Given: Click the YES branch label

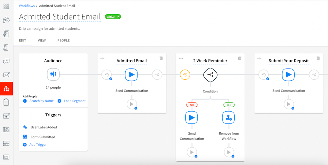Looking at the screenshot, I should (229, 105).
